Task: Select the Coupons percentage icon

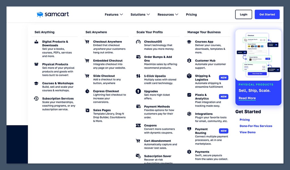Action: pyautogui.click(x=138, y=125)
